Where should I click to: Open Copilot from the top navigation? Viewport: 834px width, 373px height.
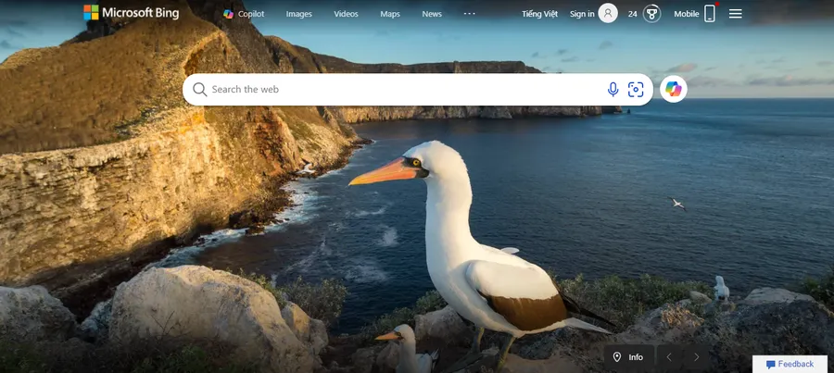click(244, 14)
